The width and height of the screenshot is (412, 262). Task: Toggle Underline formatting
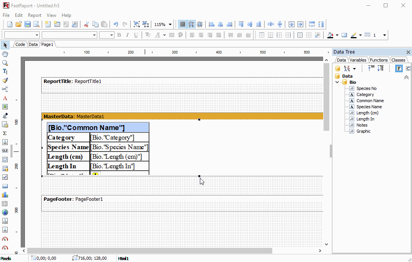[136, 35]
